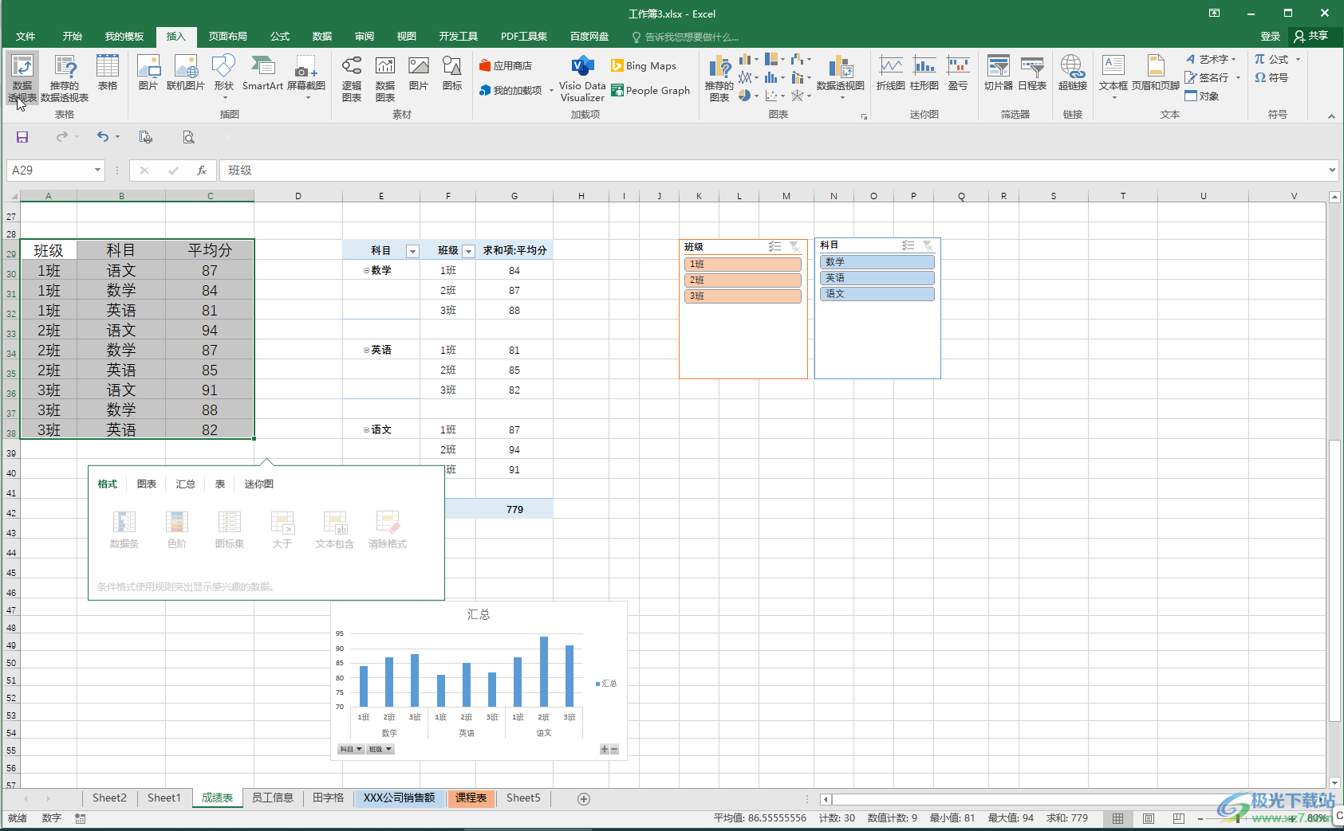Viewport: 1344px width, 831px height.
Task: Open 科目 field button on chart
Action: 351,749
